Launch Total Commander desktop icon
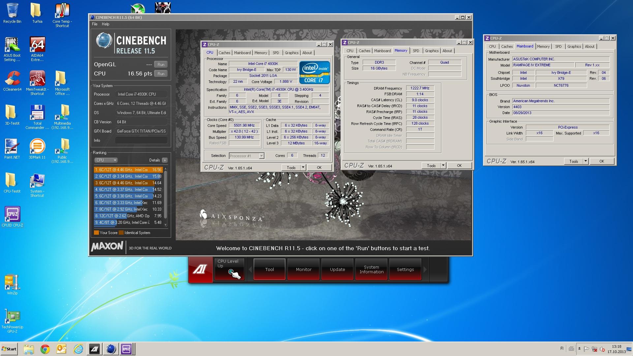633x356 pixels. pos(37,117)
